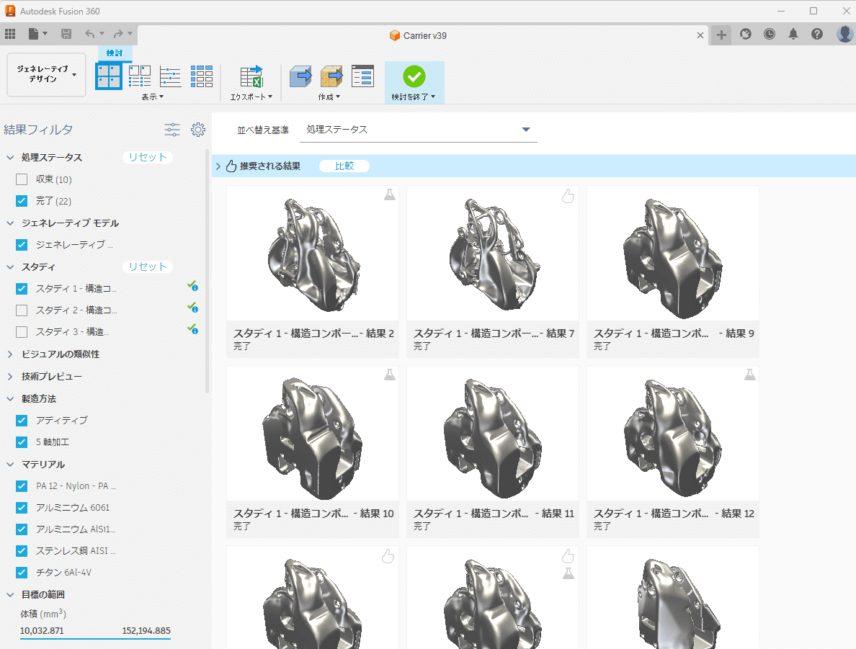Uncheck the チタン 6Al-4V checkbox
Screen dimensions: 856x649
coord(22,573)
